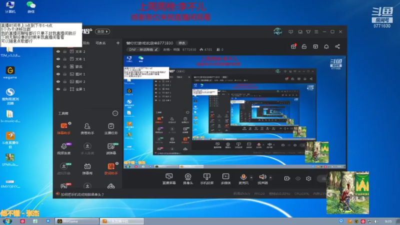Open the 多人连麦 tool
The image size is (400, 225).
click(x=87, y=148)
